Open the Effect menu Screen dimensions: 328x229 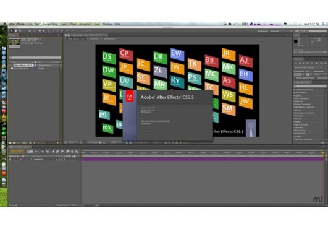tap(73, 24)
